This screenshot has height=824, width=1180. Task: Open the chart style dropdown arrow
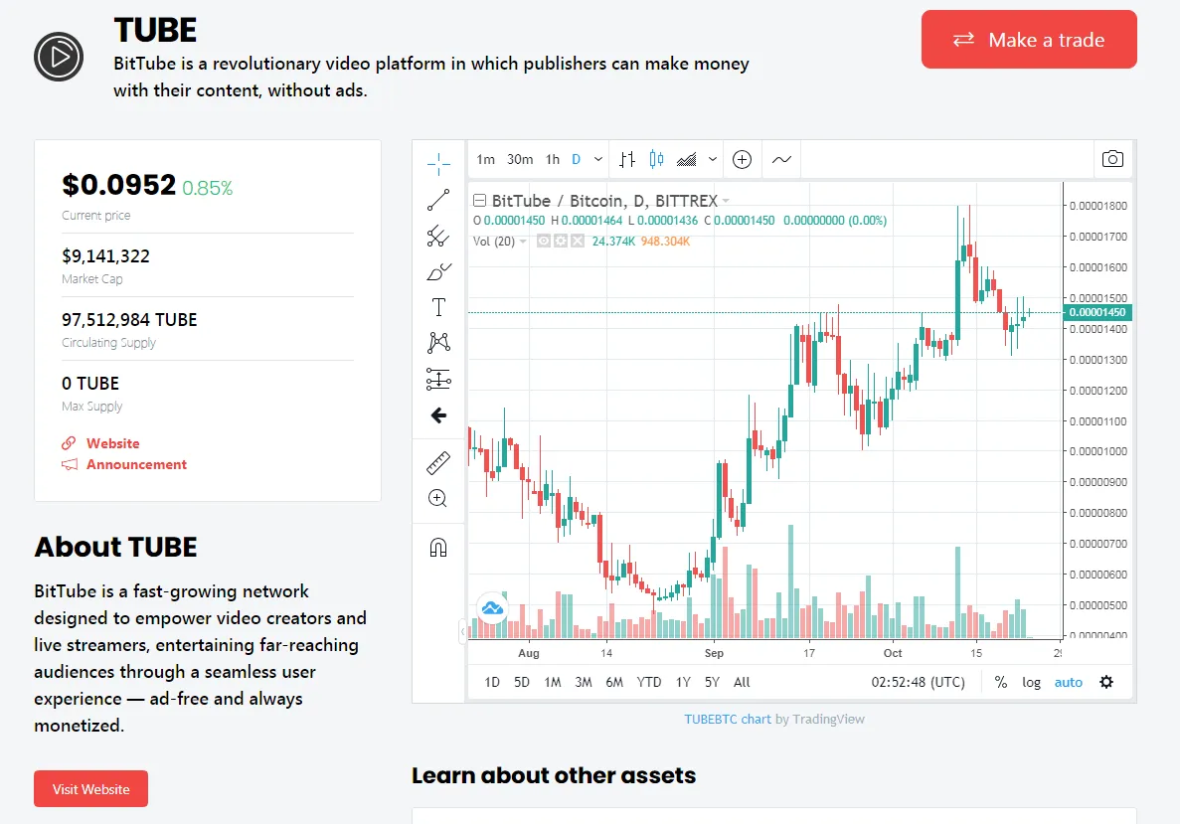(712, 160)
